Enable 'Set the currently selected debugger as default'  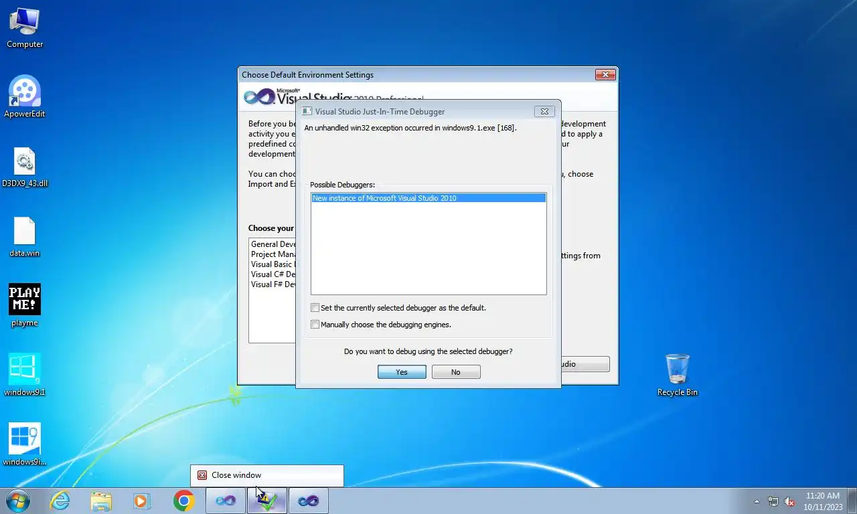(x=315, y=308)
